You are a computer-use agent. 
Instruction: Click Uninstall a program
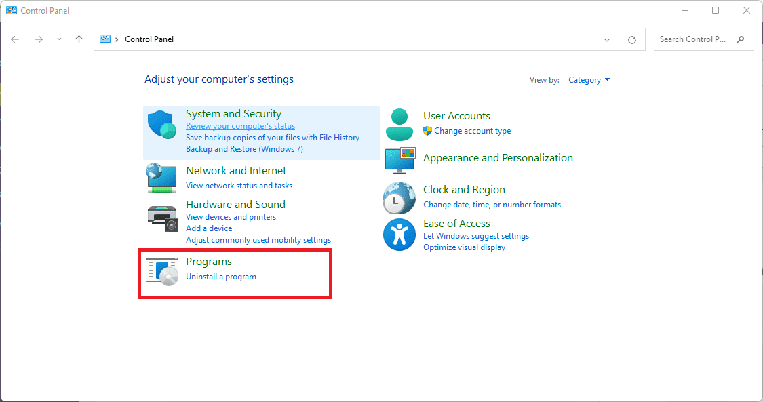click(221, 277)
